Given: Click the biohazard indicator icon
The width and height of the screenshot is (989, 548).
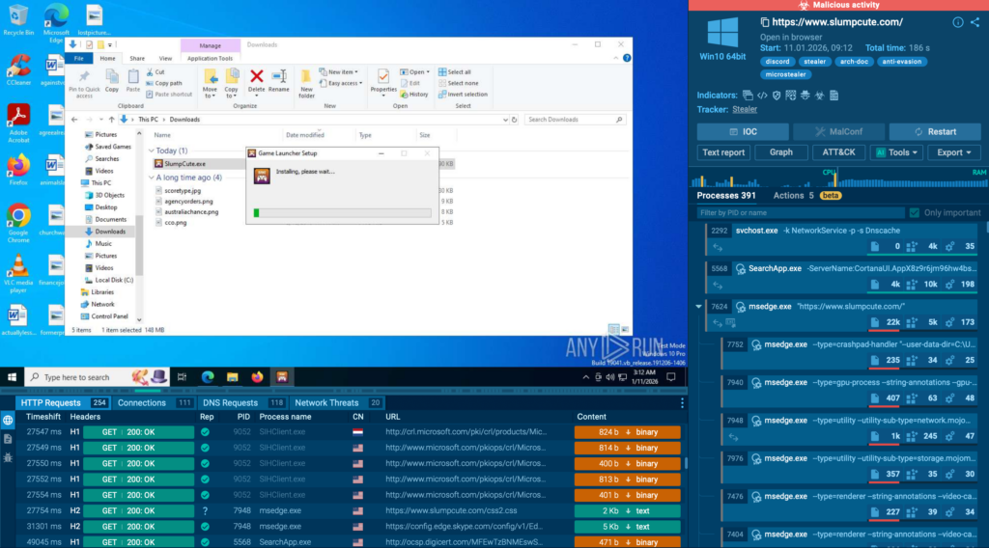Looking at the screenshot, I should click(820, 96).
